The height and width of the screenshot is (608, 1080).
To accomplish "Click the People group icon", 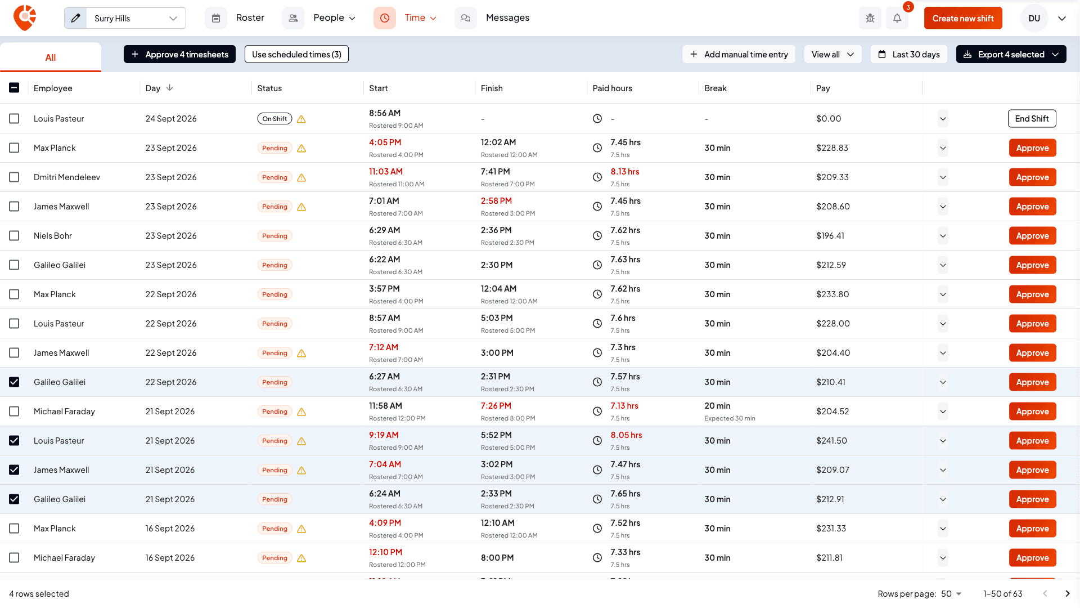I will pyautogui.click(x=293, y=18).
